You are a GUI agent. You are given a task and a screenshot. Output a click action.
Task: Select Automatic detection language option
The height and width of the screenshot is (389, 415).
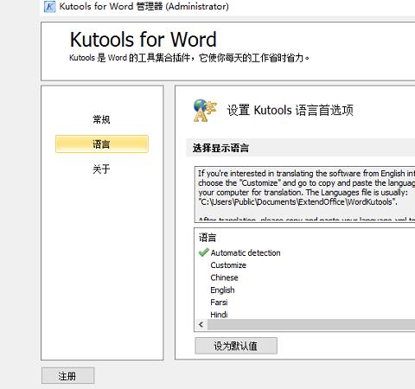[246, 252]
